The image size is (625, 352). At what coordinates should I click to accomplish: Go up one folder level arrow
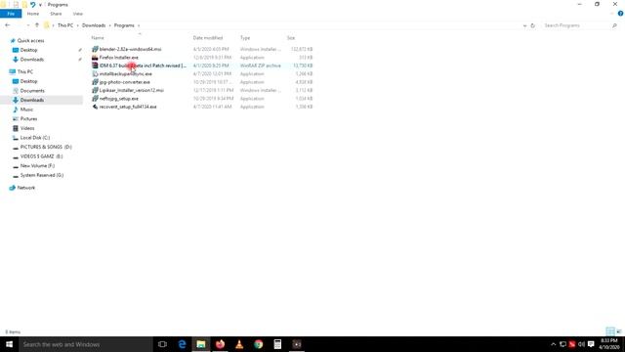click(37, 25)
